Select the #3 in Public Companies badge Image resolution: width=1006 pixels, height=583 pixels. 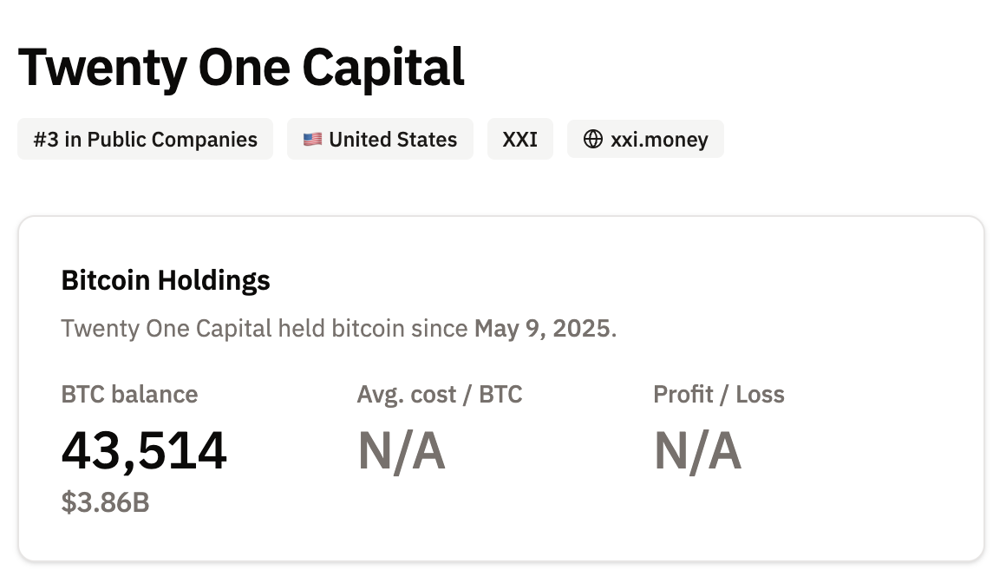(145, 140)
